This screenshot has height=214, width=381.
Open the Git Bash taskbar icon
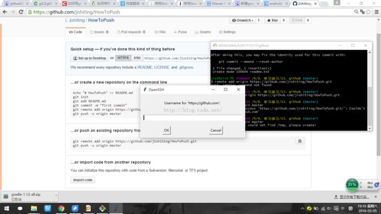pyautogui.click(x=102, y=208)
